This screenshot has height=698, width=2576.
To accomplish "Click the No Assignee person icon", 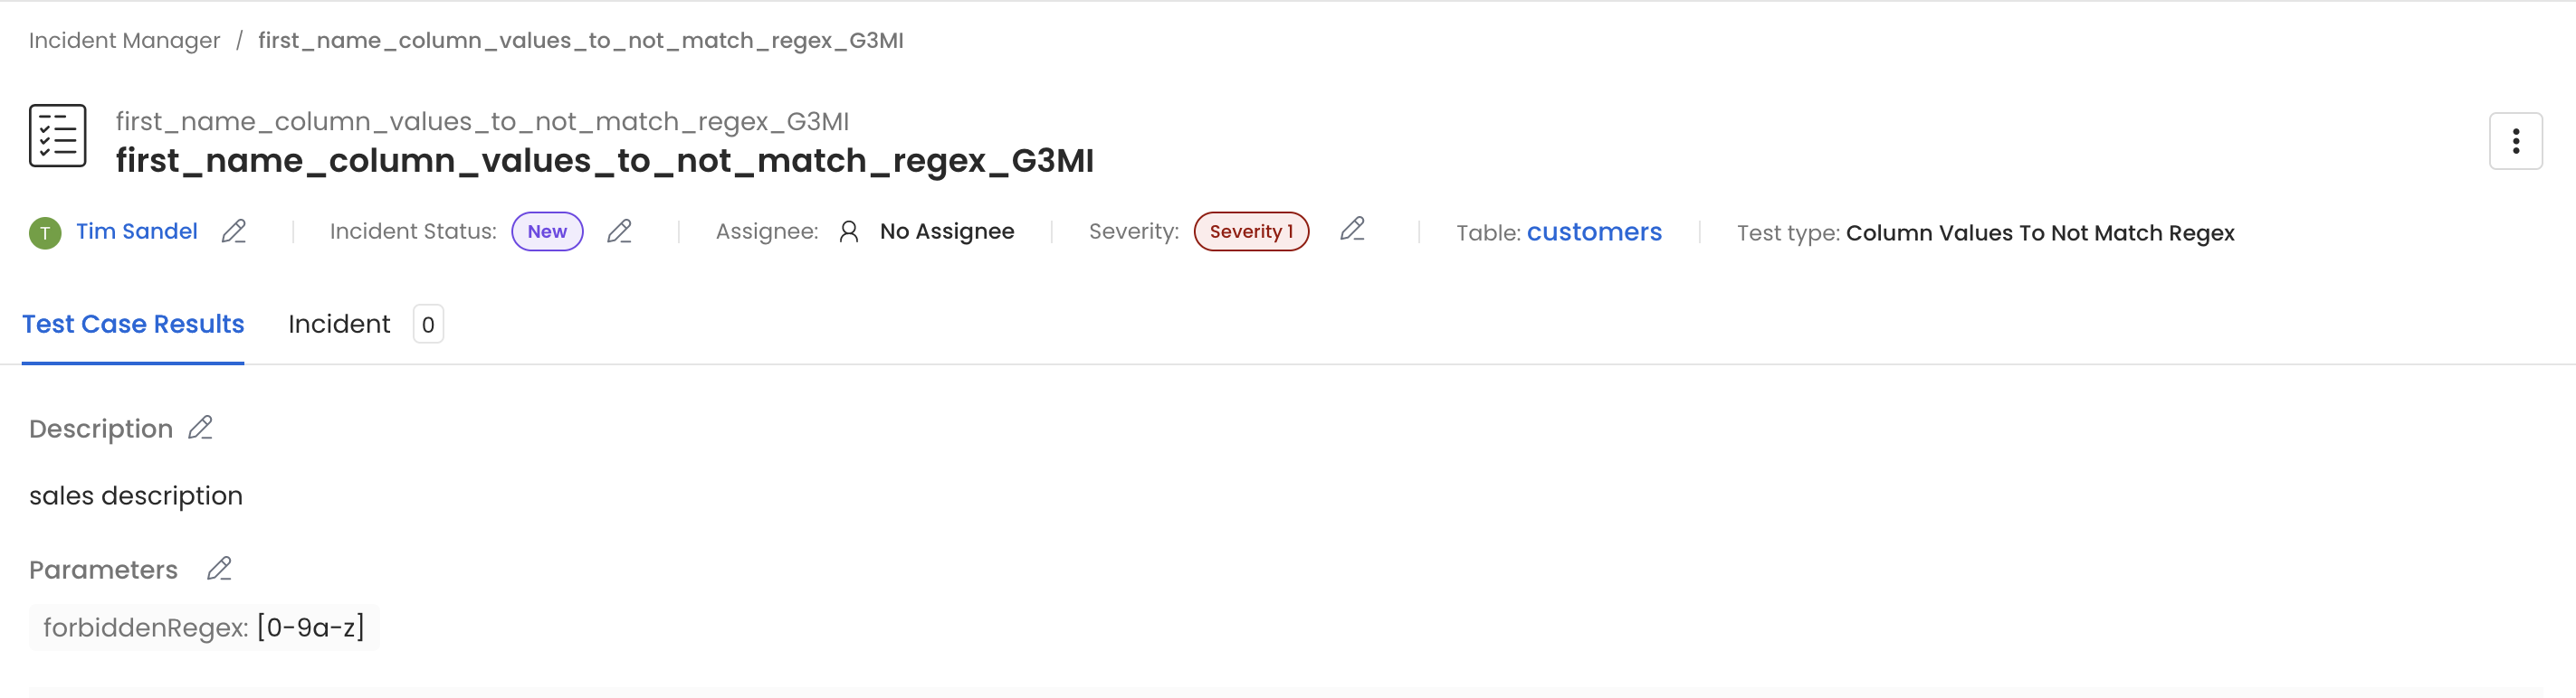I will (849, 231).
